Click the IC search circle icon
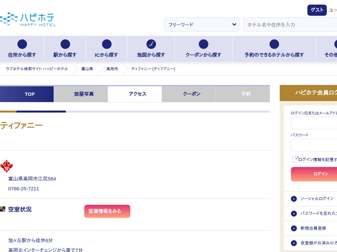Viewport: 337px width, 252px height. (x=107, y=44)
